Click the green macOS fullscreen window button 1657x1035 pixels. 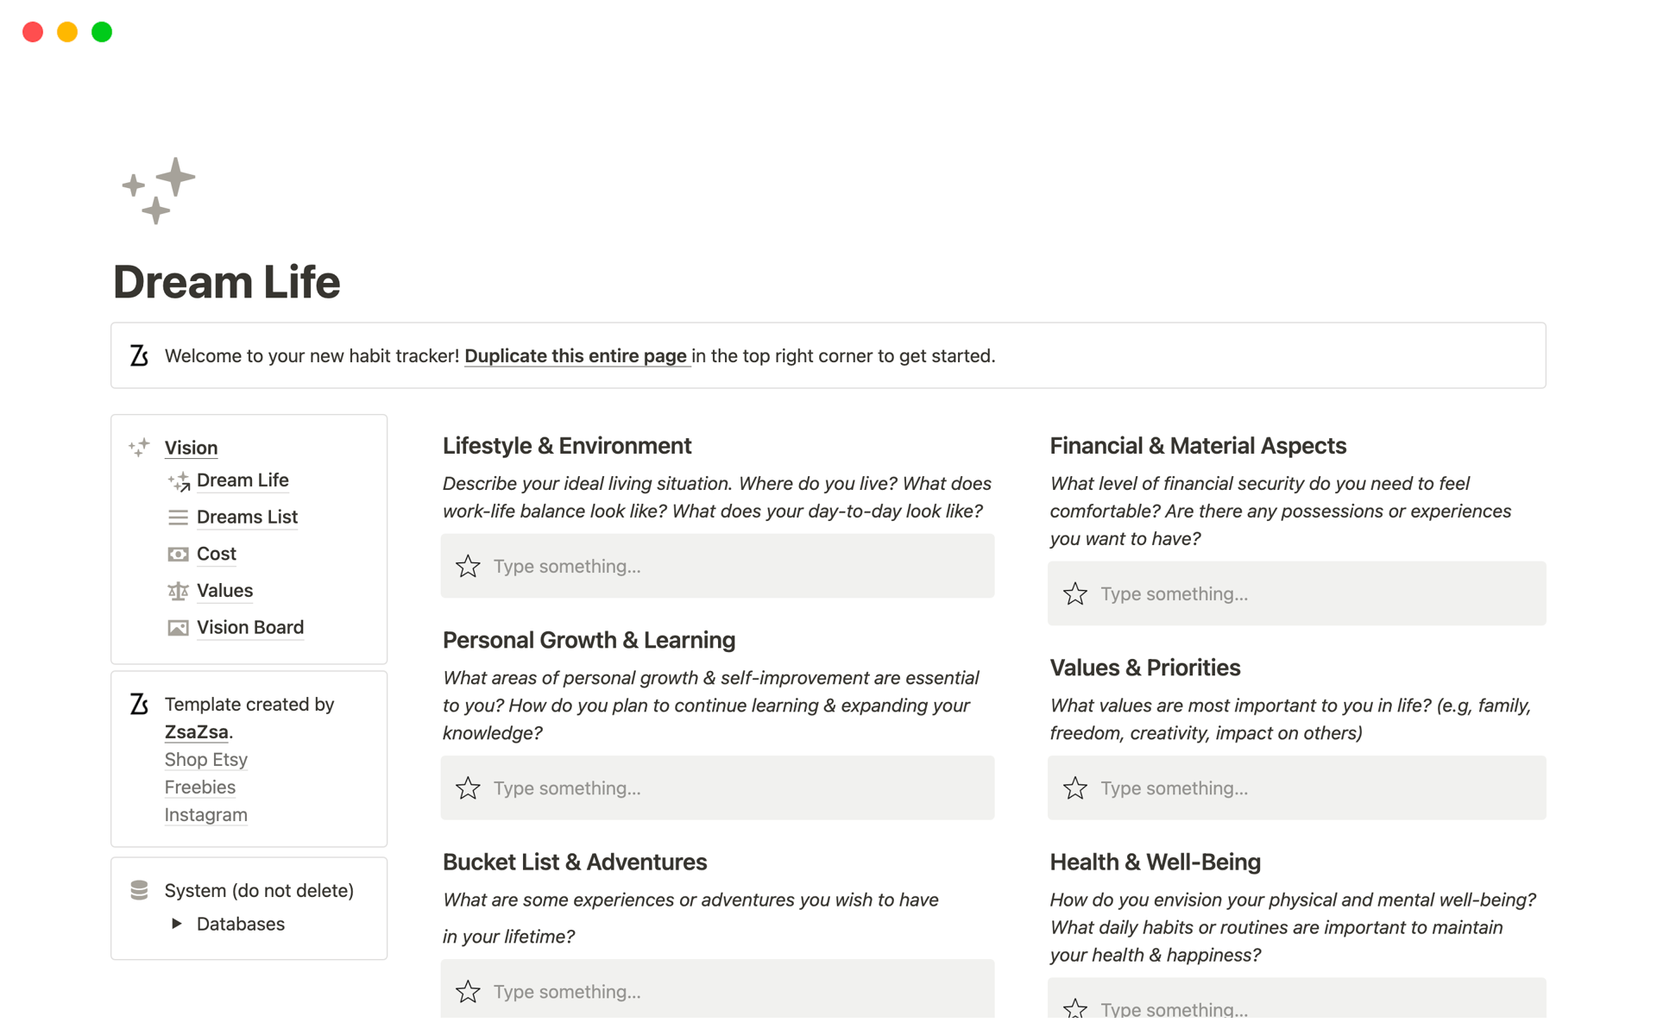[x=102, y=33]
